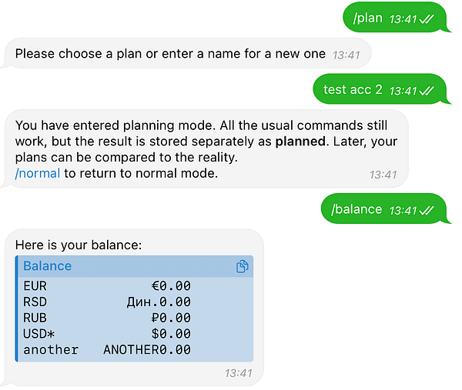Screen dimensions: 462x390
Task: Click the RSD Дин.0.00 balance row
Action: (108, 302)
